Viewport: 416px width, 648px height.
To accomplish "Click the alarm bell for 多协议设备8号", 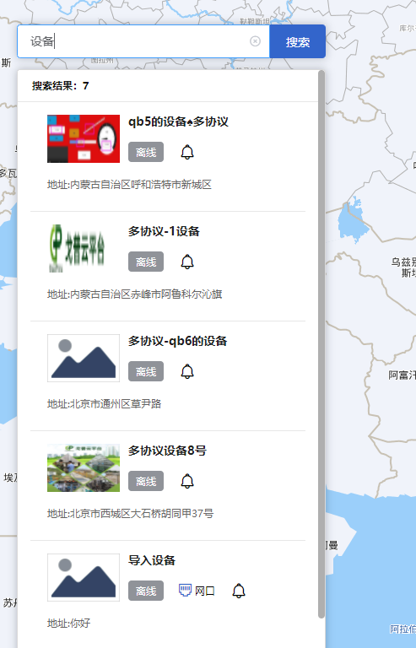I will click(x=187, y=481).
